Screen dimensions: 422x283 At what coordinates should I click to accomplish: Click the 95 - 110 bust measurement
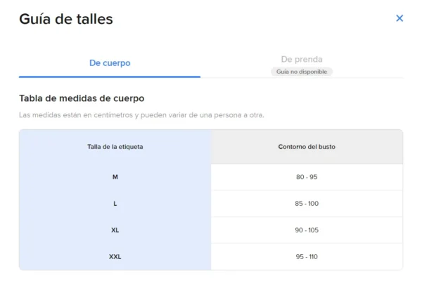307,257
